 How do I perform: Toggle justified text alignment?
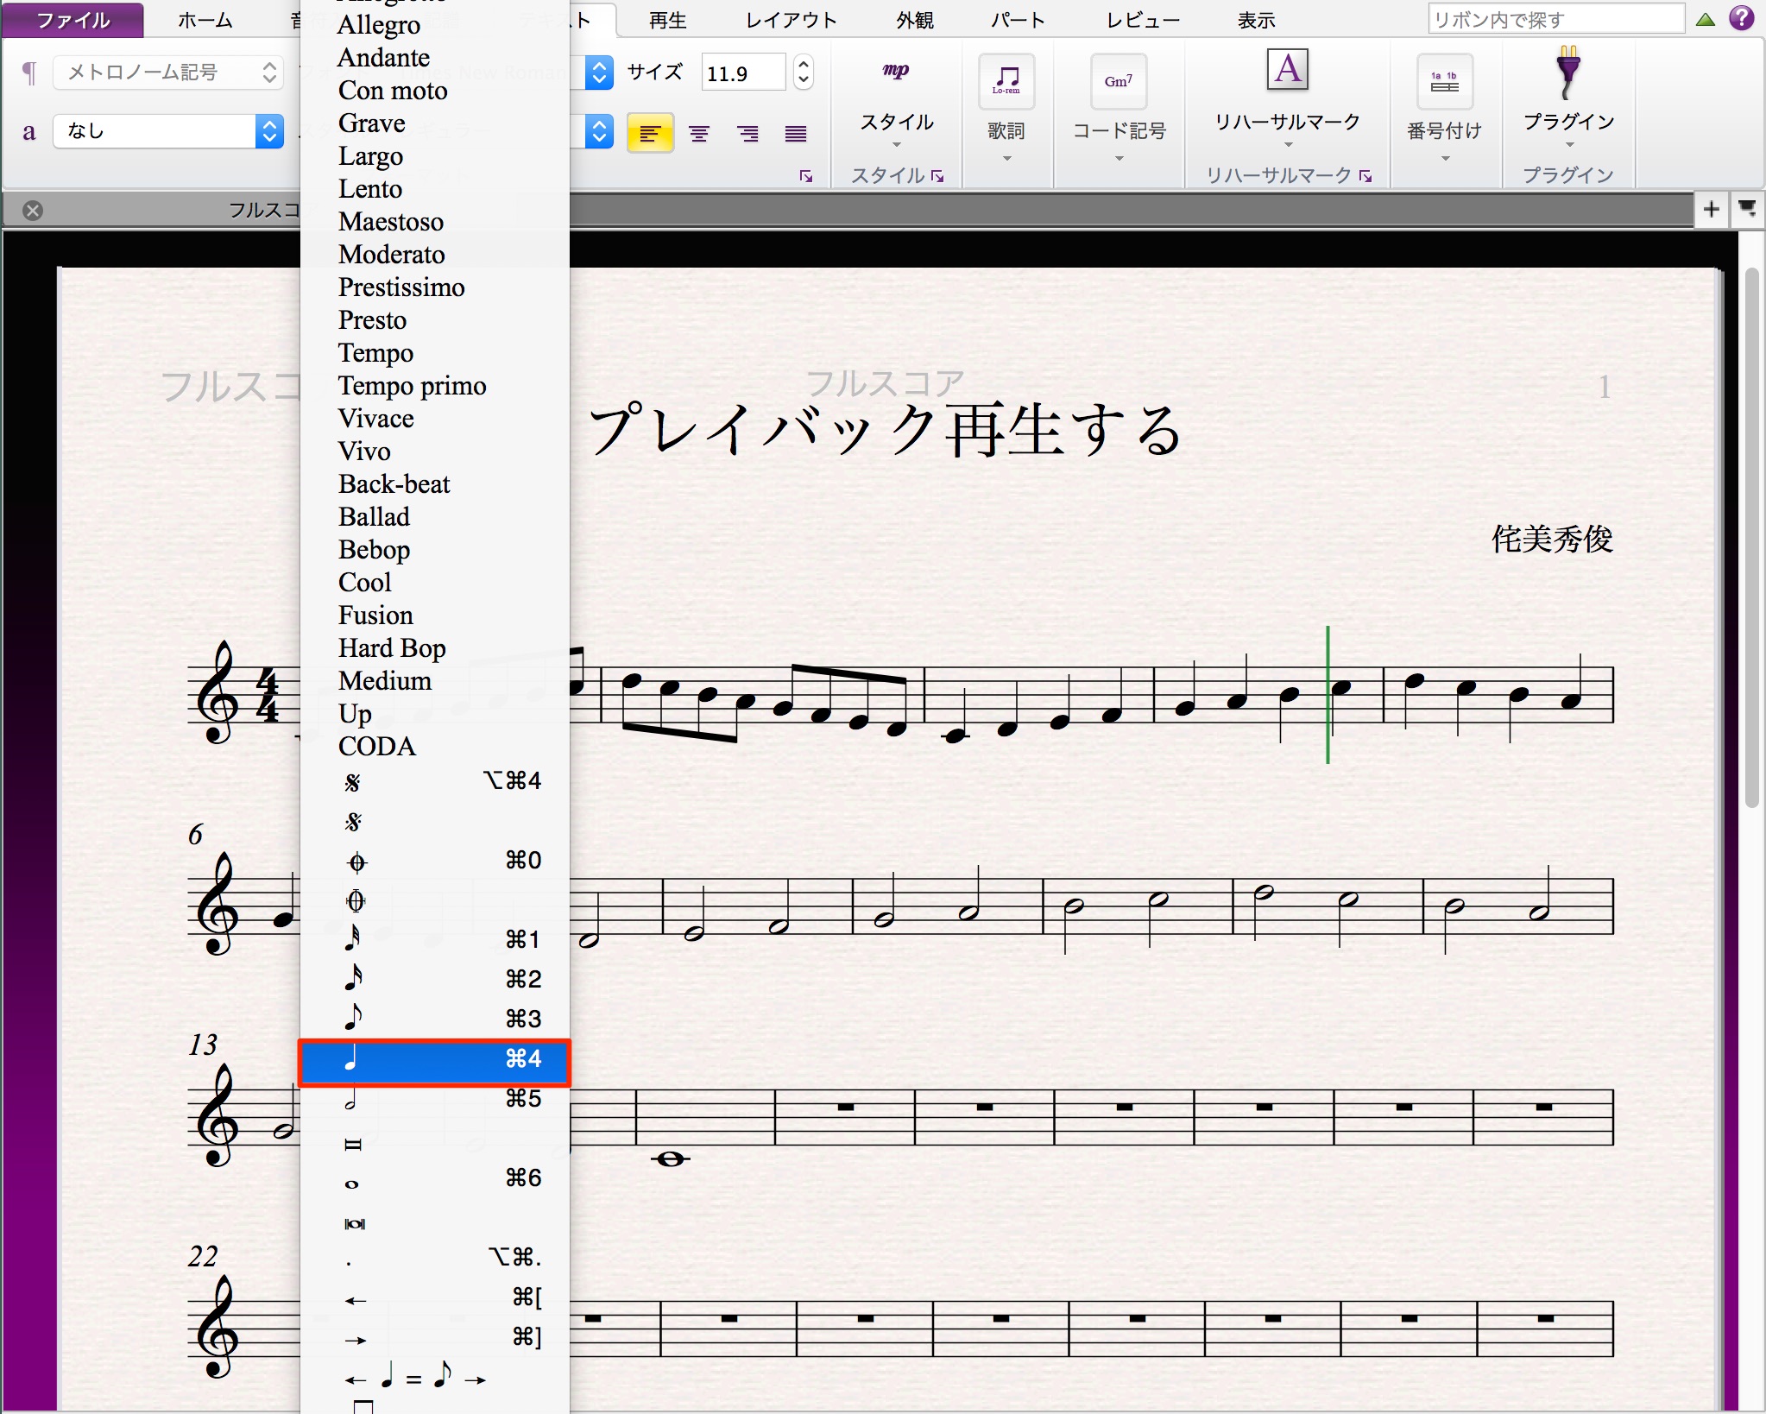(796, 134)
